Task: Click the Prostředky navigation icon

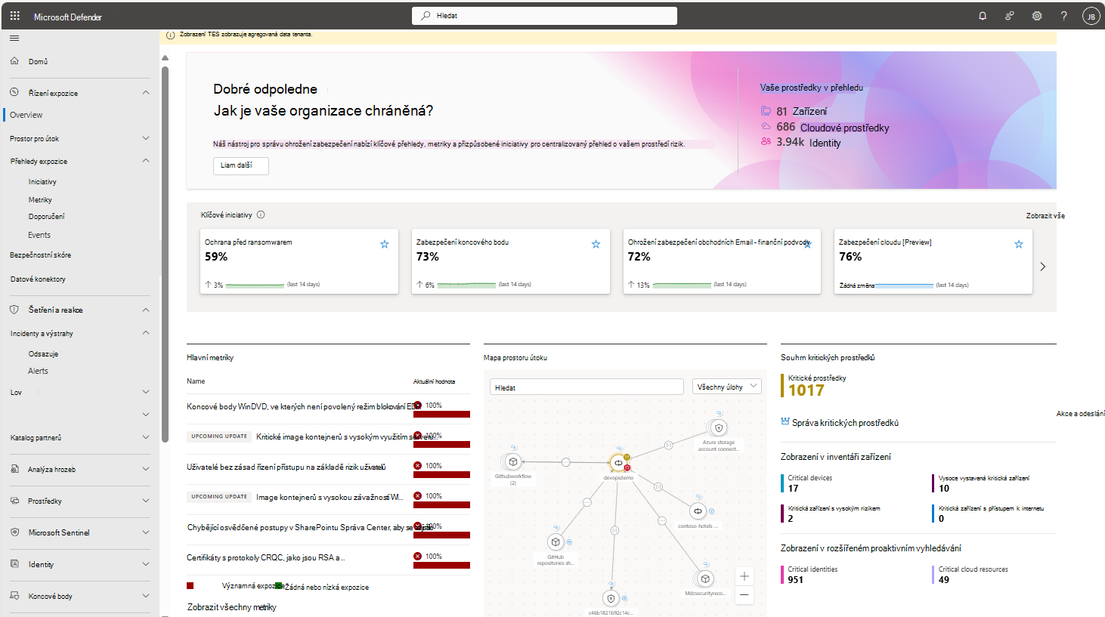Action: tap(14, 501)
